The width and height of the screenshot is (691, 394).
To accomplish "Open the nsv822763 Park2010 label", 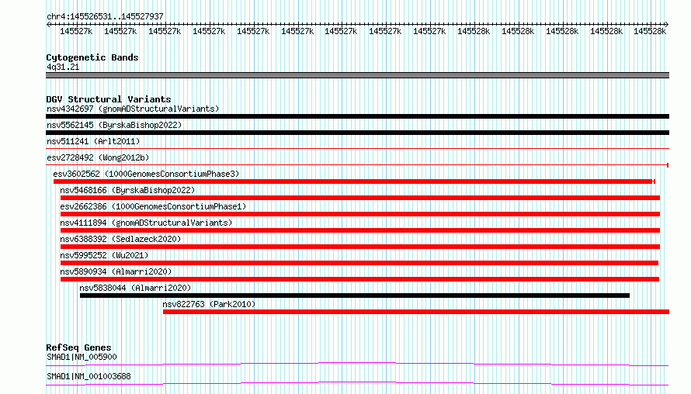I will pos(209,304).
